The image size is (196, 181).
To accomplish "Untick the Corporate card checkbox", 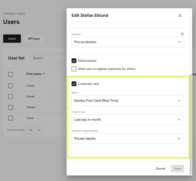I will (74, 84).
